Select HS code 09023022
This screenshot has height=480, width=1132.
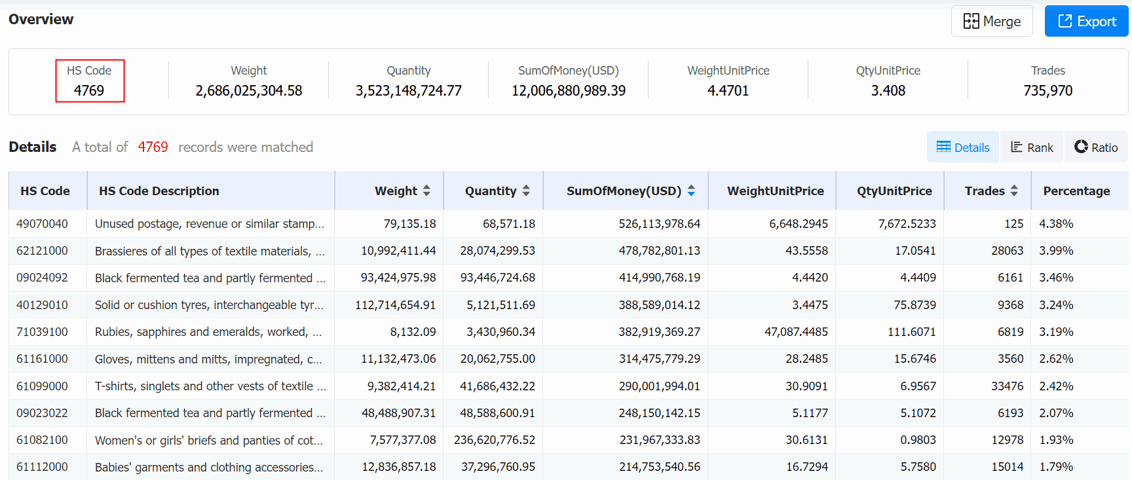[42, 413]
